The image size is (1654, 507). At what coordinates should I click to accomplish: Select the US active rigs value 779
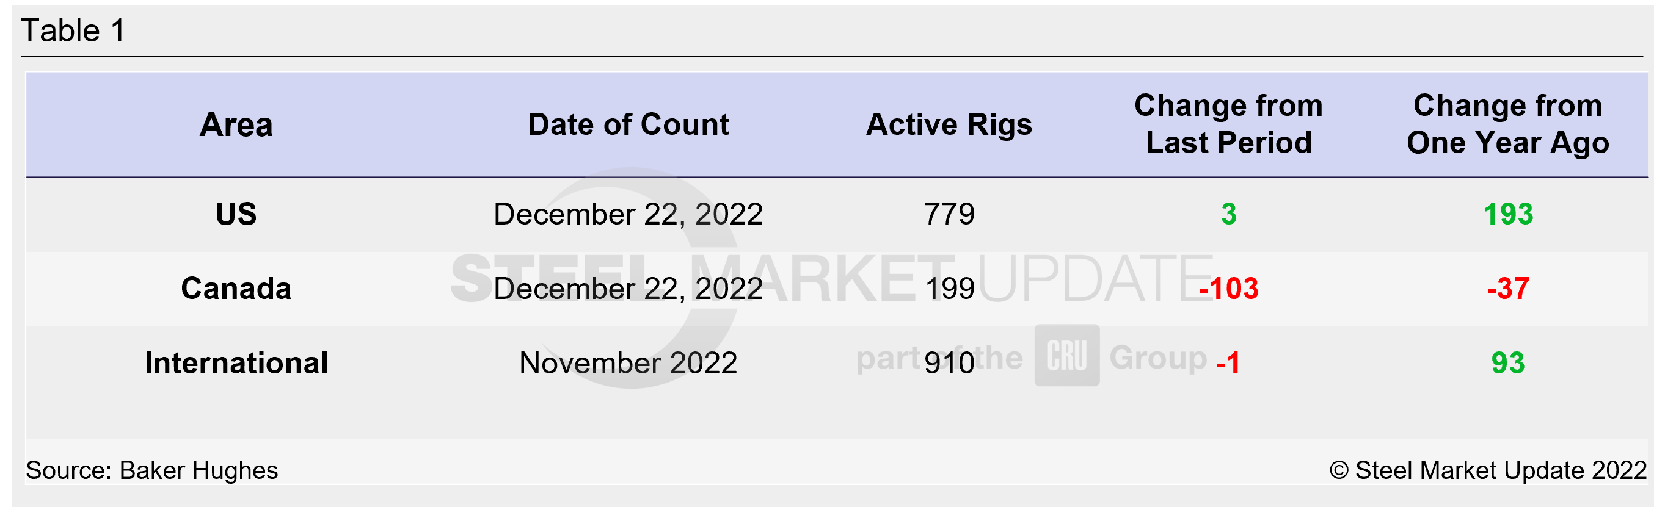pos(949,214)
